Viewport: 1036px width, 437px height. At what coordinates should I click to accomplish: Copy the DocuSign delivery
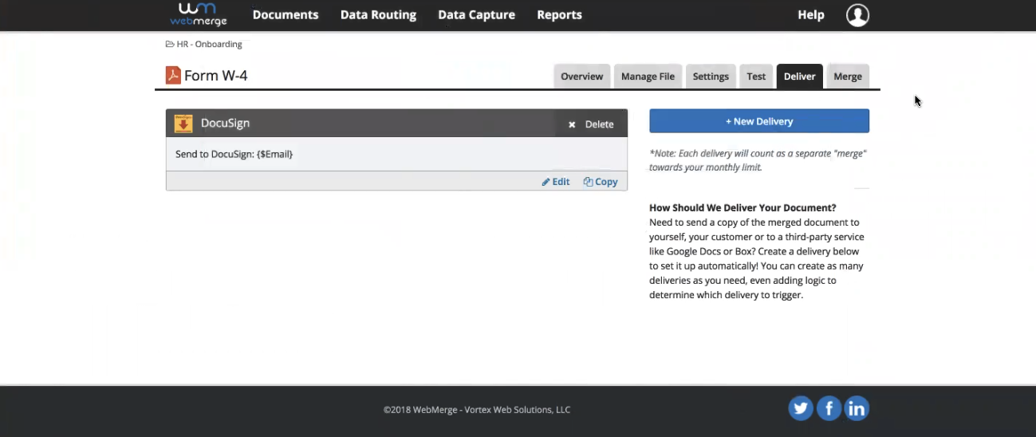tap(601, 182)
